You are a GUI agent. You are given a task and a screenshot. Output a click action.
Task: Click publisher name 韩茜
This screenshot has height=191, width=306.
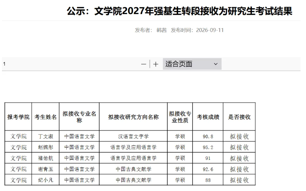tap(162, 30)
